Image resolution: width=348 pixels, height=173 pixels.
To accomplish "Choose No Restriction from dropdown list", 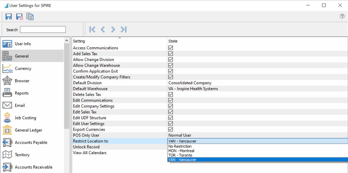I will pos(257,146).
